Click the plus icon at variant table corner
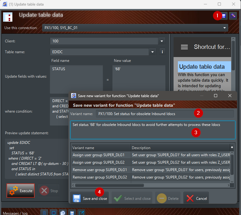The height and width of the screenshot is (215, 241). click(232, 147)
